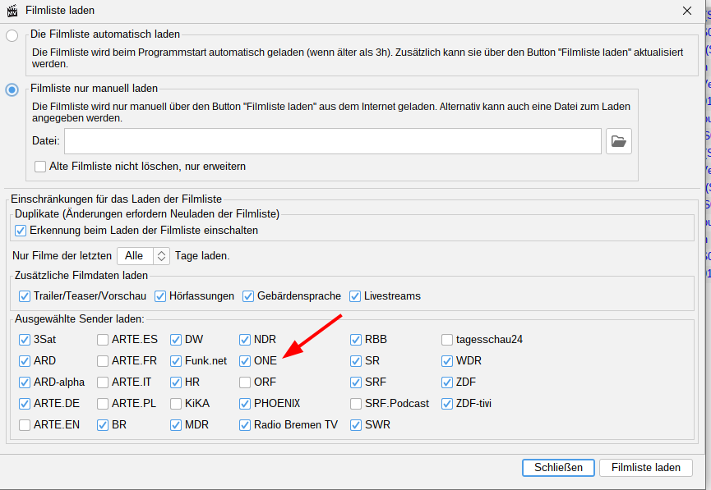Enable the ARTE.ES channel
Image resolution: width=711 pixels, height=490 pixels.
coord(103,340)
